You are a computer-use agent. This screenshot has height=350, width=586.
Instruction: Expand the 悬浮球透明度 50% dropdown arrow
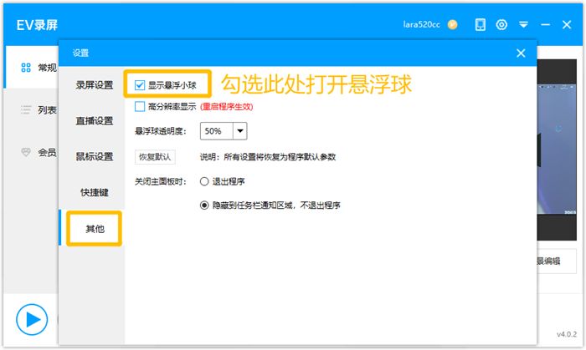(x=240, y=131)
